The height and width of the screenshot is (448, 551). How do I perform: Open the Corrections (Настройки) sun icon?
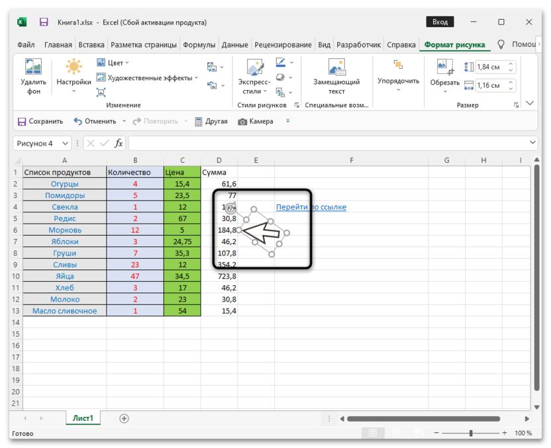(x=74, y=67)
